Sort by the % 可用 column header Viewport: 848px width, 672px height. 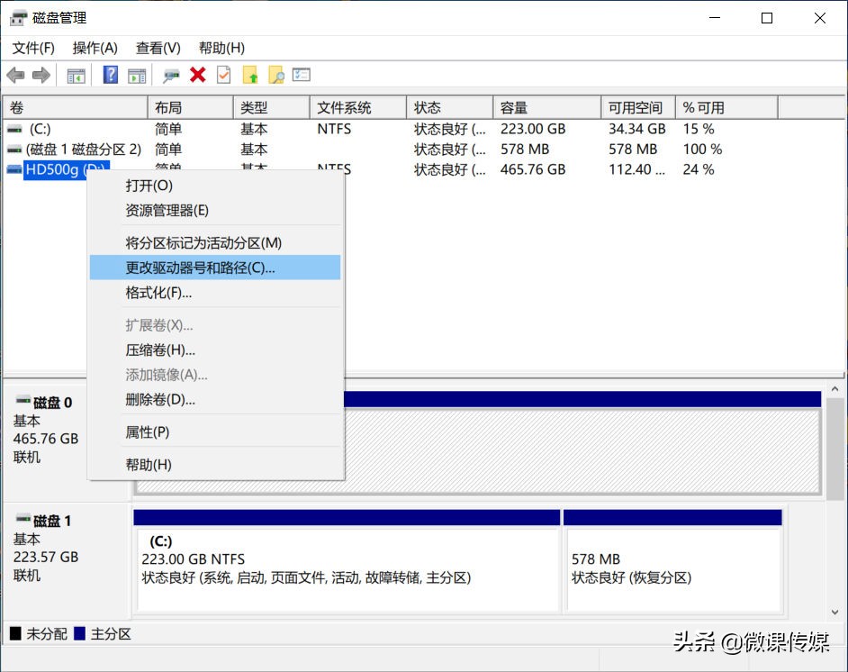pyautogui.click(x=726, y=108)
